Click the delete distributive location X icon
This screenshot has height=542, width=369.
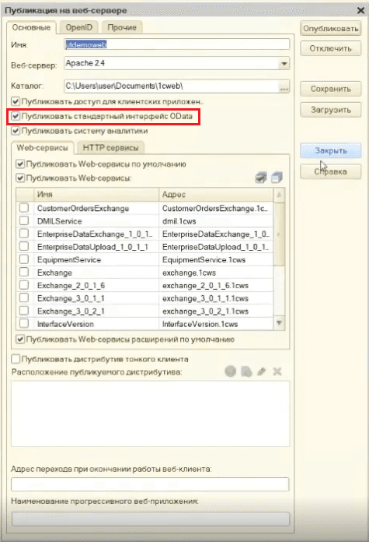[277, 371]
